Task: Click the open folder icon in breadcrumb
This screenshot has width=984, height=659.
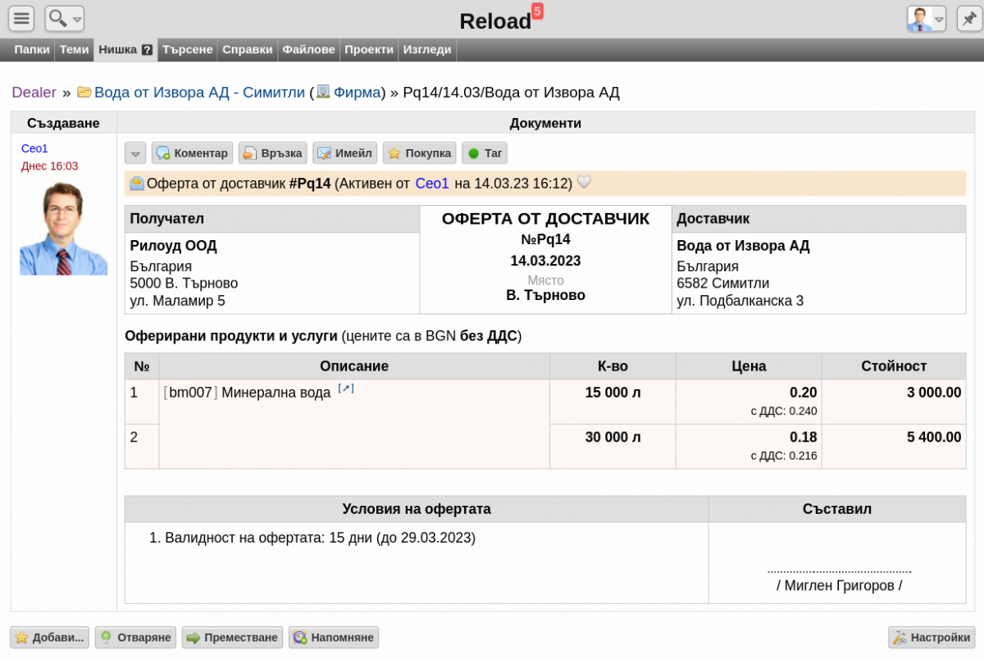Action: coord(84,92)
